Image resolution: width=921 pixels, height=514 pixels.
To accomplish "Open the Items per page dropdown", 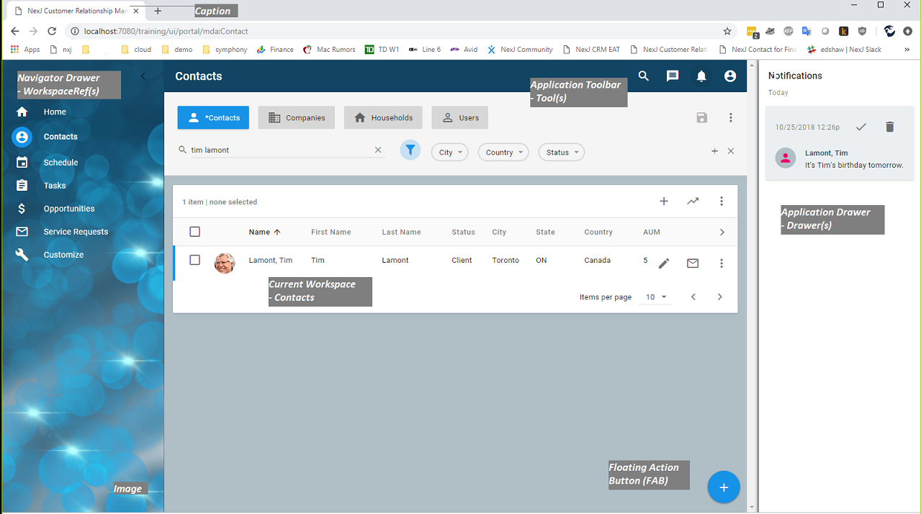I will [655, 297].
